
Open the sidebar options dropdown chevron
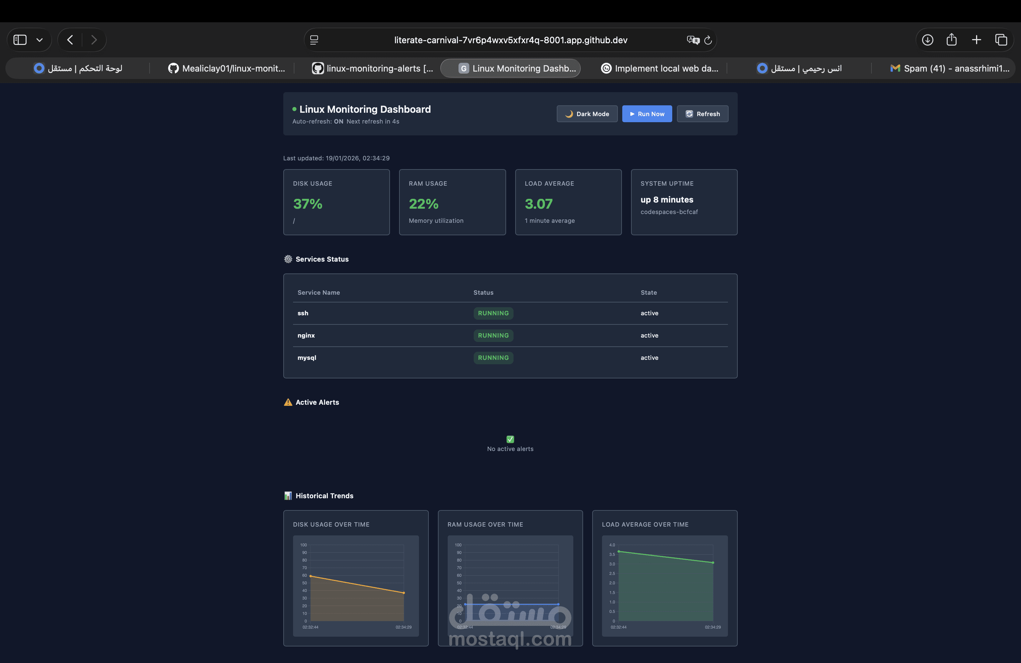point(40,40)
